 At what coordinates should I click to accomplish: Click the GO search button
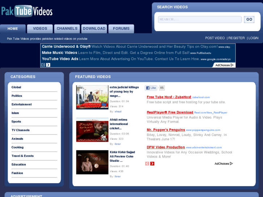pyautogui.click(x=249, y=20)
